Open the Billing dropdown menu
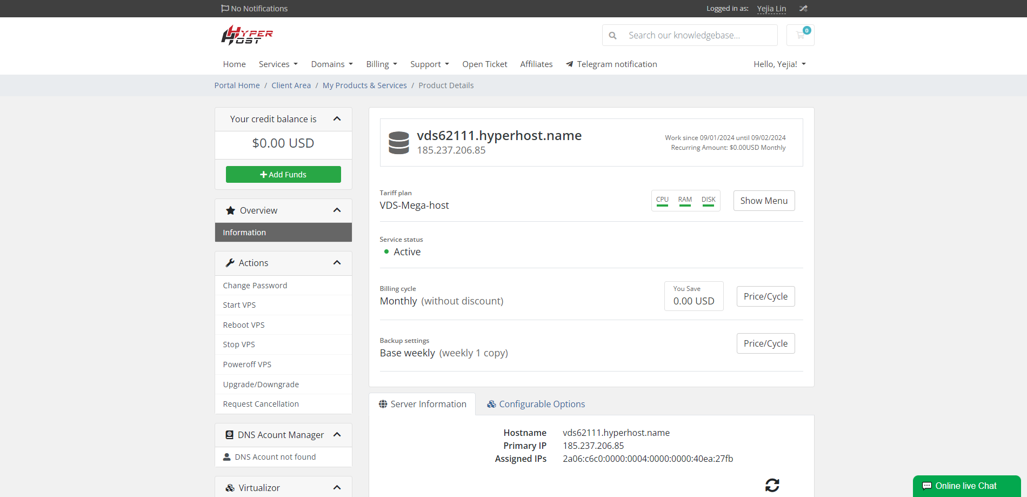 coord(382,64)
